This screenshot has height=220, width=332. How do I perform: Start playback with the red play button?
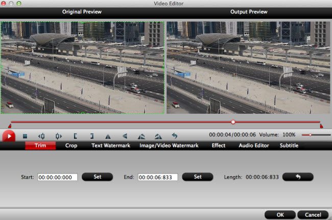[9, 136]
